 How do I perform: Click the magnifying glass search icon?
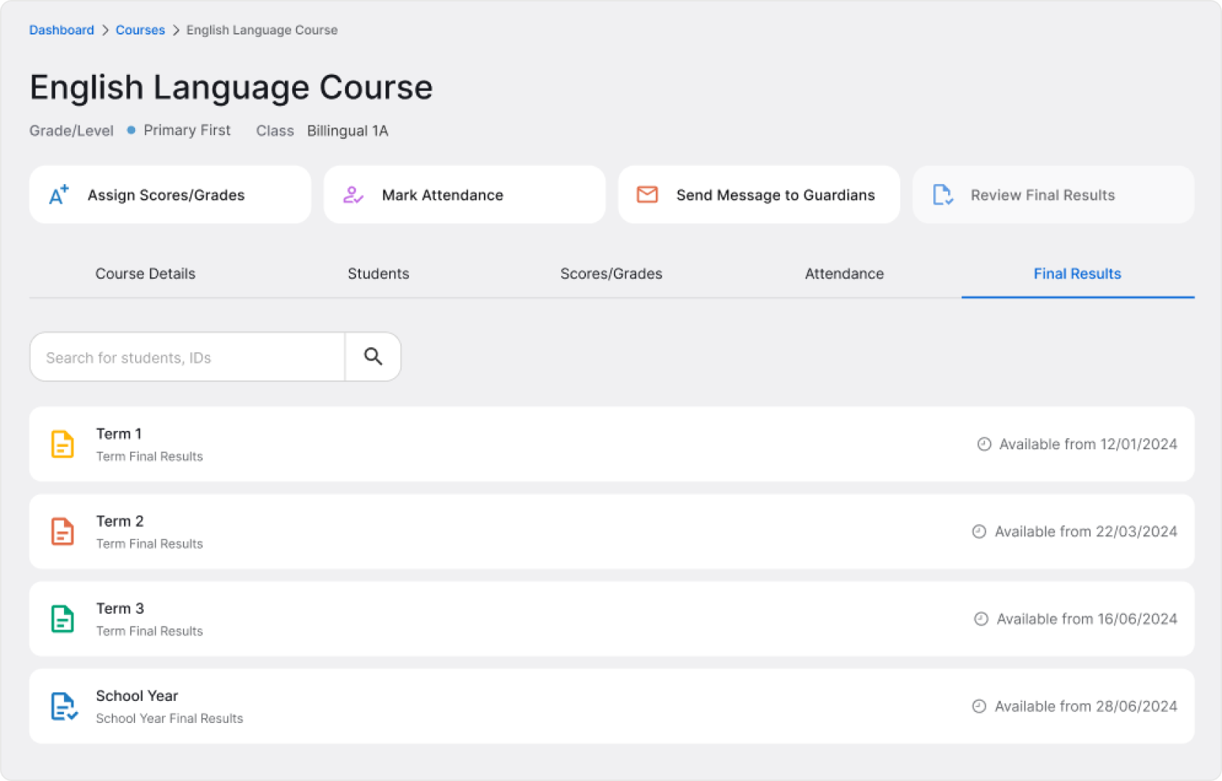[373, 357]
